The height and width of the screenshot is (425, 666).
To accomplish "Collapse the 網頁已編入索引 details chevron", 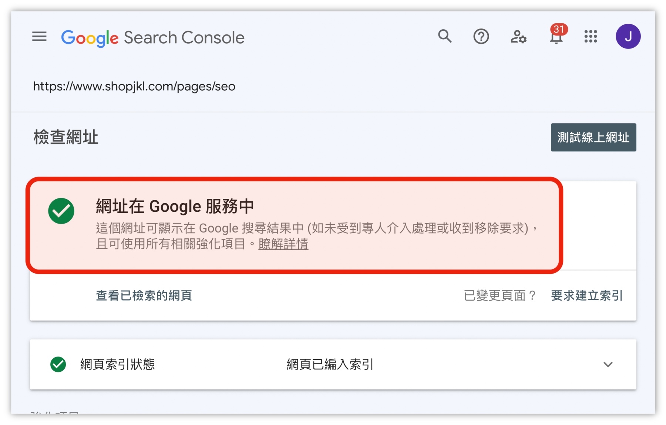I will click(608, 365).
